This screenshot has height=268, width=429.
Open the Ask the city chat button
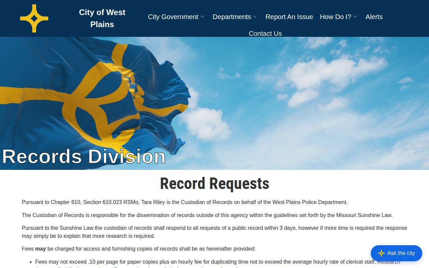396,253
